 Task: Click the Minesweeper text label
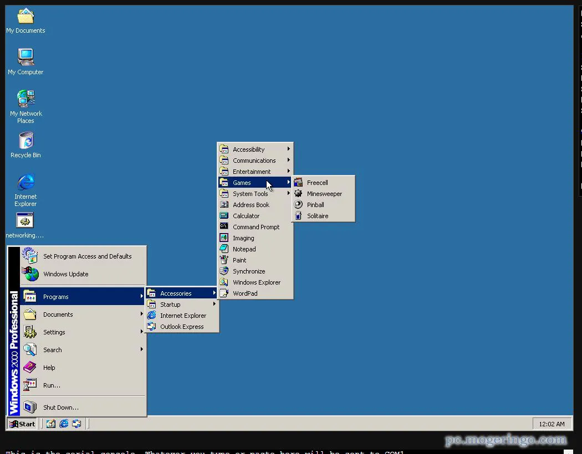[324, 194]
